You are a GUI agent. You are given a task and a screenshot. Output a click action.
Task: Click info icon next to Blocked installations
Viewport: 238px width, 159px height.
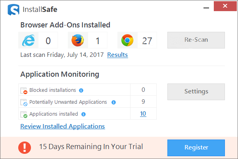[x=81, y=90]
